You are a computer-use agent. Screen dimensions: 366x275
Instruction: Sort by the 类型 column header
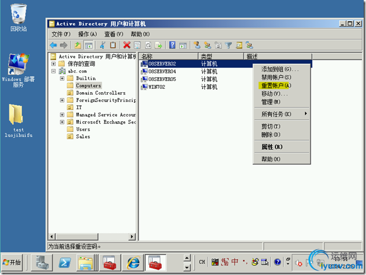(221, 56)
